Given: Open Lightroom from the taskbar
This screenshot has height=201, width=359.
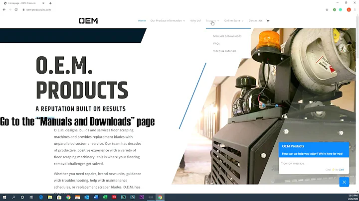Looking at the screenshot, I should pos(123,197).
